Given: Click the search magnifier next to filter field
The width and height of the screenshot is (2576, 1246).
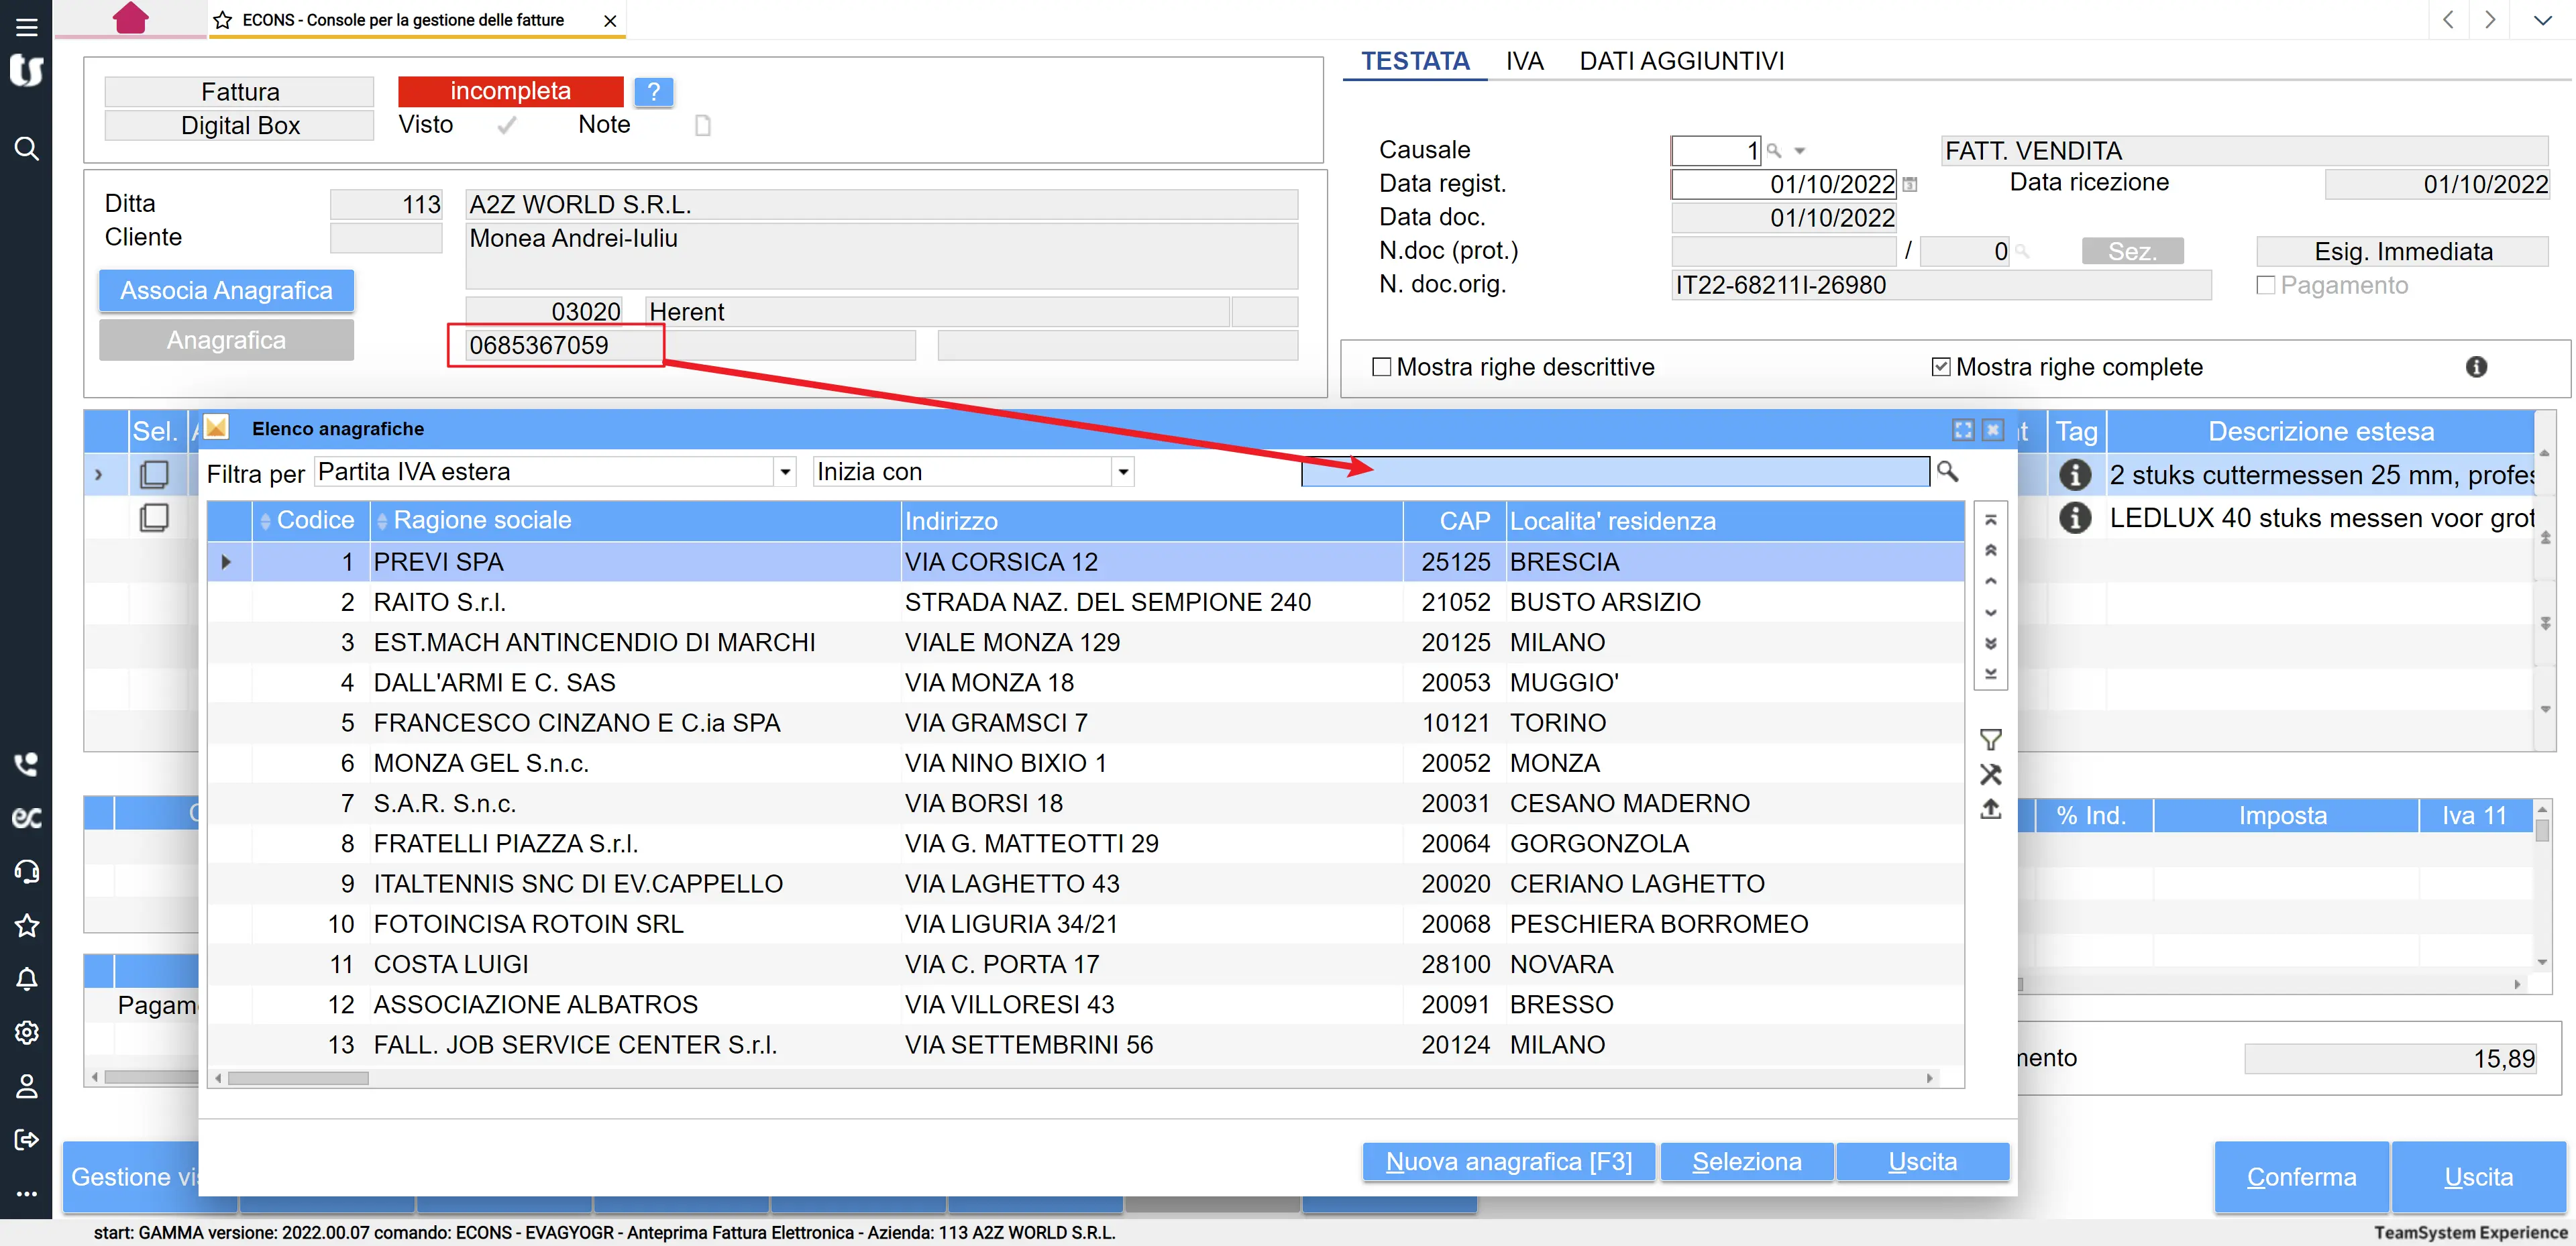Looking at the screenshot, I should (1947, 471).
